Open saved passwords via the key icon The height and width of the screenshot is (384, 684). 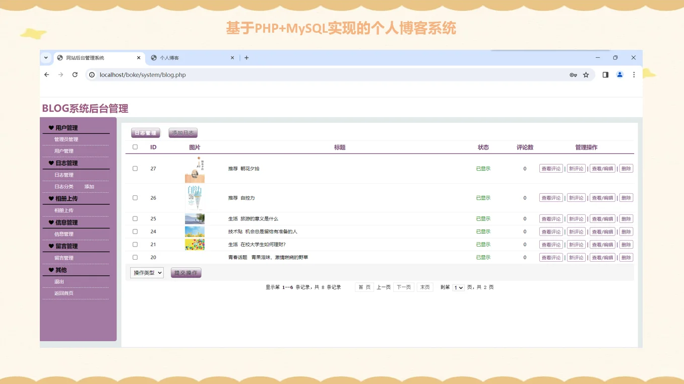573,74
